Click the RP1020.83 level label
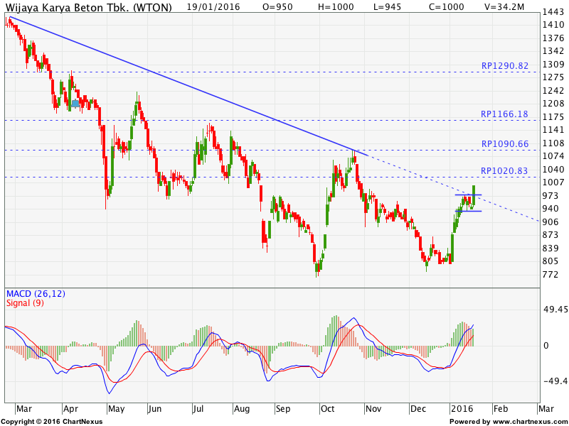 (504, 170)
